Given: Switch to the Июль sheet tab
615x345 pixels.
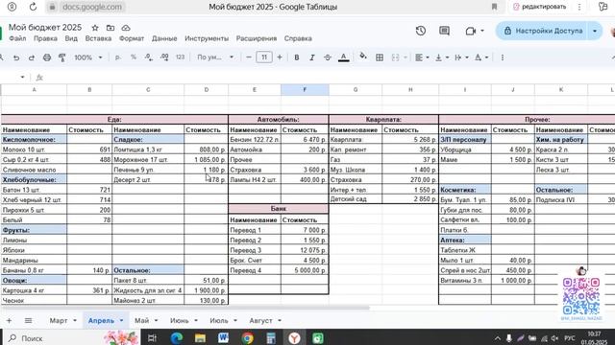Looking at the screenshot, I should [219, 321].
